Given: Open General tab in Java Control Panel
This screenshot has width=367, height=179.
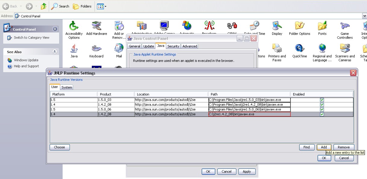Looking at the screenshot, I should [x=135, y=46].
